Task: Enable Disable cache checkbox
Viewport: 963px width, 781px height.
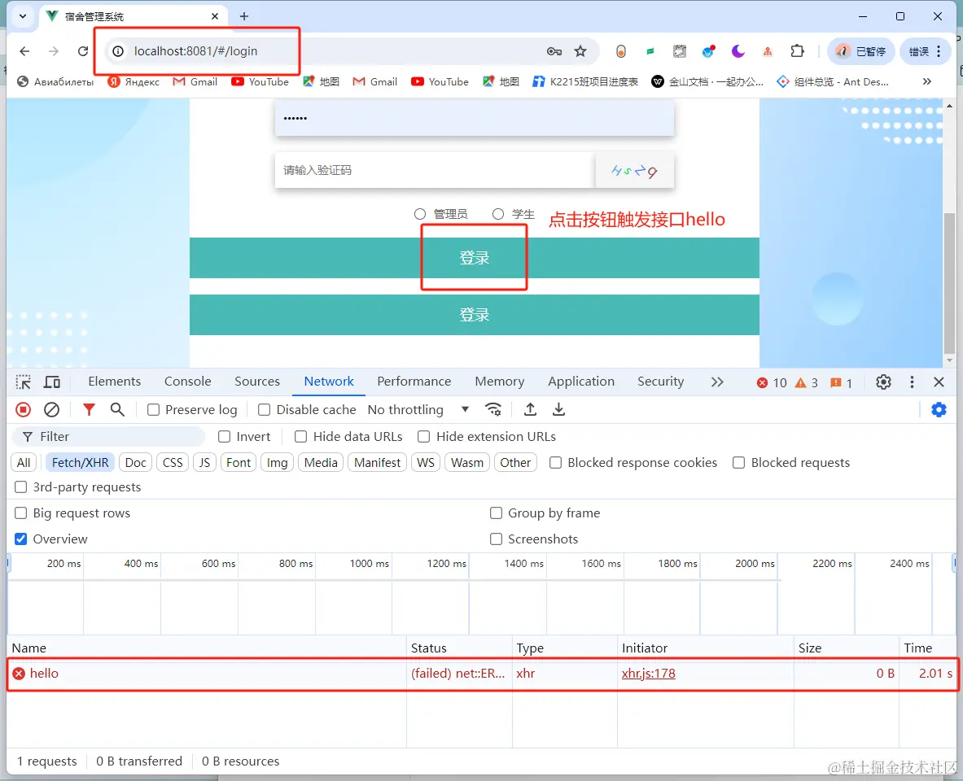Action: point(264,409)
